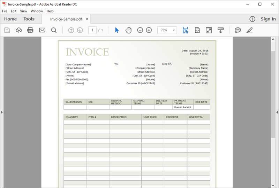
Task: Activate the Hand pan tool
Action: [128, 30]
